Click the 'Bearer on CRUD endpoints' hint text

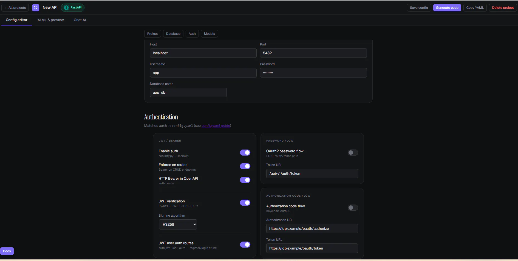coord(177,170)
